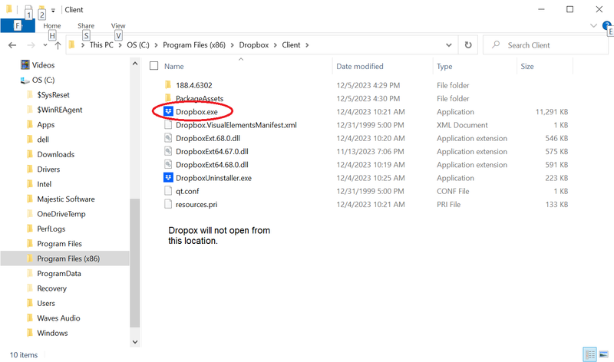Switch to Details view in the status bar
This screenshot has width=614, height=362.
(589, 354)
